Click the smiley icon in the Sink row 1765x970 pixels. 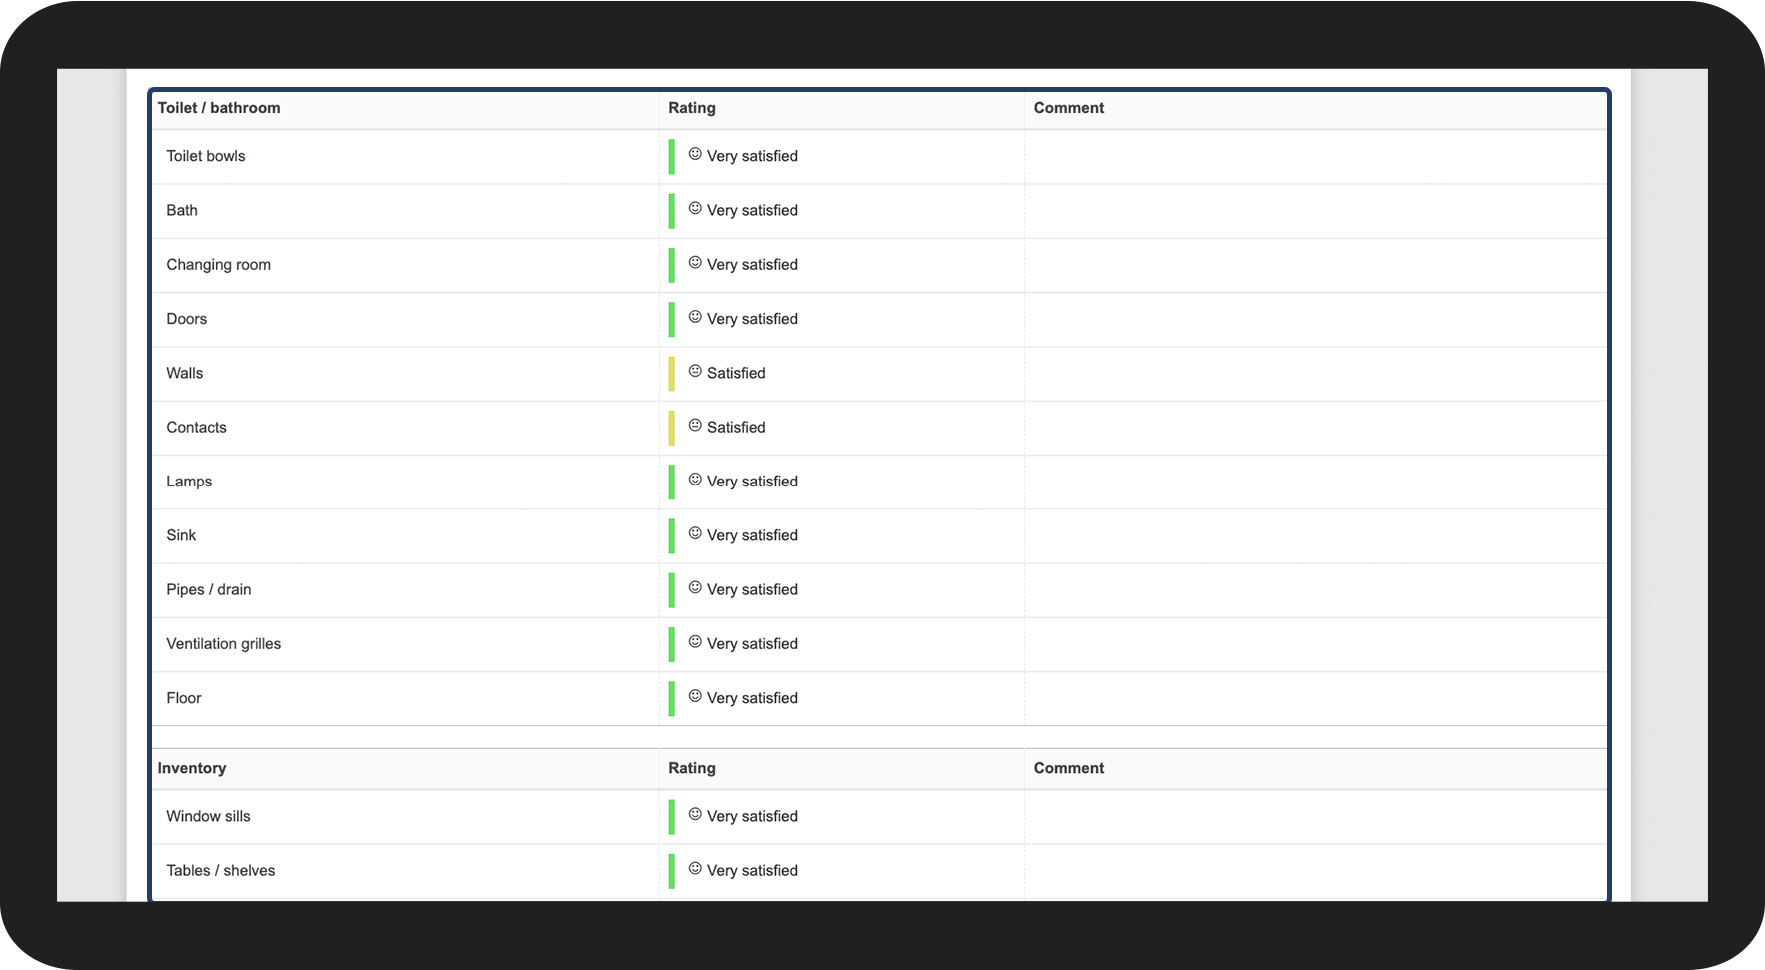pyautogui.click(x=695, y=533)
